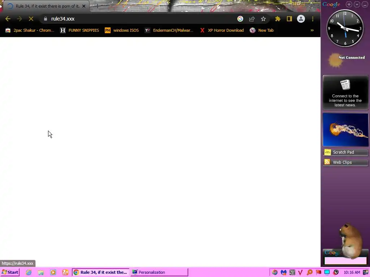This screenshot has height=277, width=370.
Task: Click the sidebar Google search box
Action: (345, 261)
